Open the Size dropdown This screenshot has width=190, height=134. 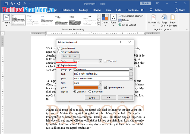100,83
